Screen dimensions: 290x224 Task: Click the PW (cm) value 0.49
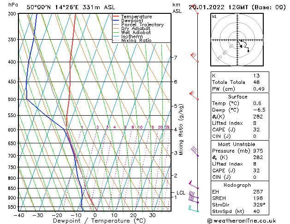(259, 89)
